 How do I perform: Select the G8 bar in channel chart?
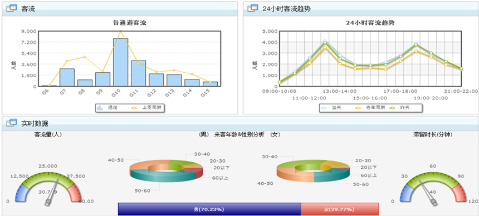point(85,83)
